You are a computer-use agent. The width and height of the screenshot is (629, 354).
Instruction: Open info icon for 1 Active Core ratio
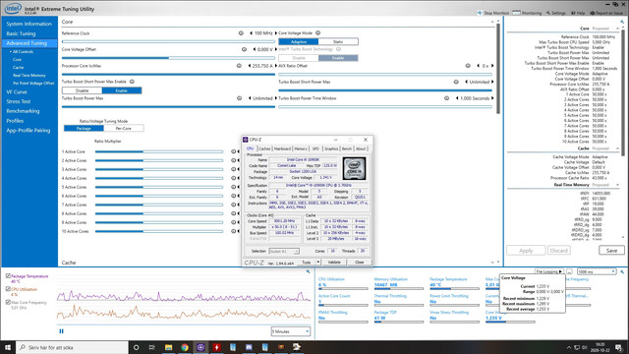tap(234, 151)
